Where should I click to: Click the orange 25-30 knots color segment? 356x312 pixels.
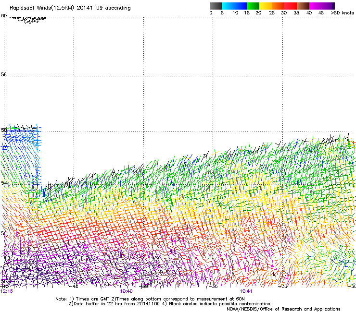[x=278, y=6]
